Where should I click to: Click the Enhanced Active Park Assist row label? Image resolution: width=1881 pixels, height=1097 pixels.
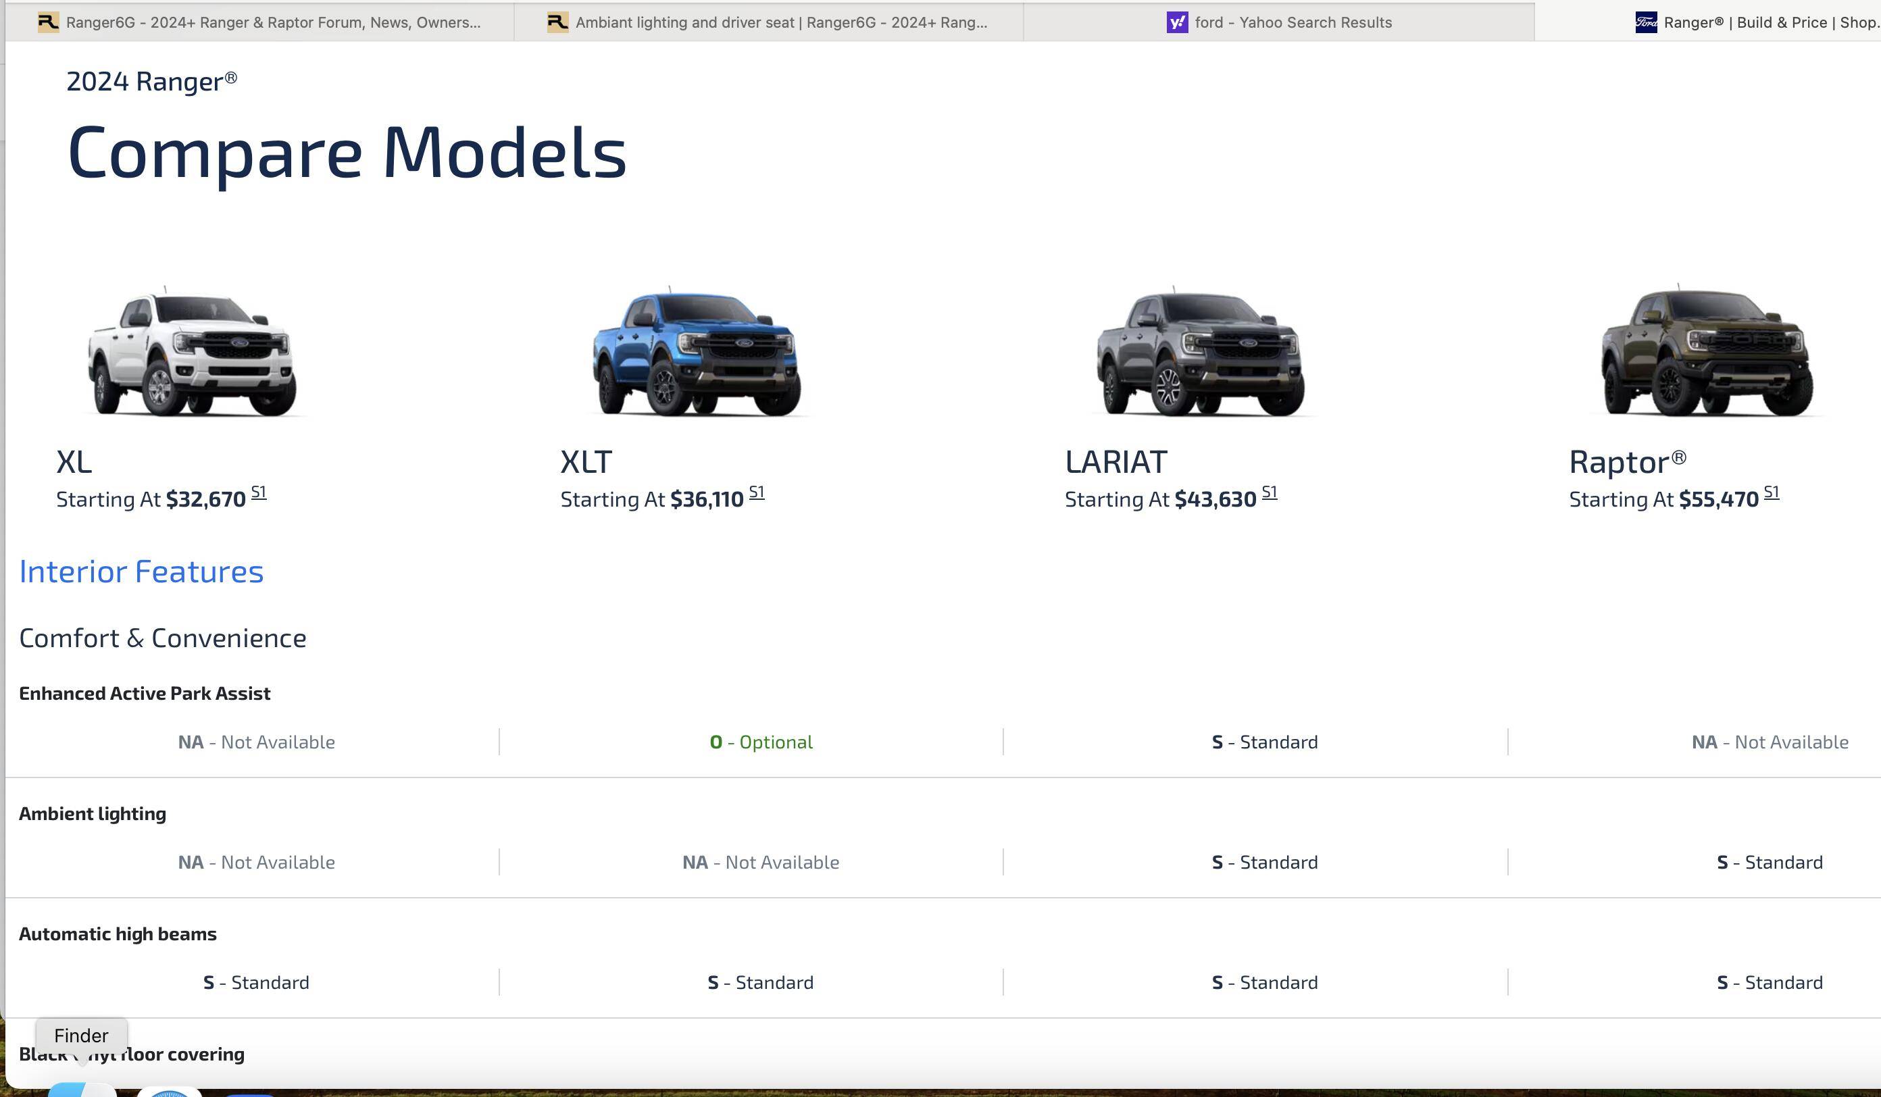point(145,694)
